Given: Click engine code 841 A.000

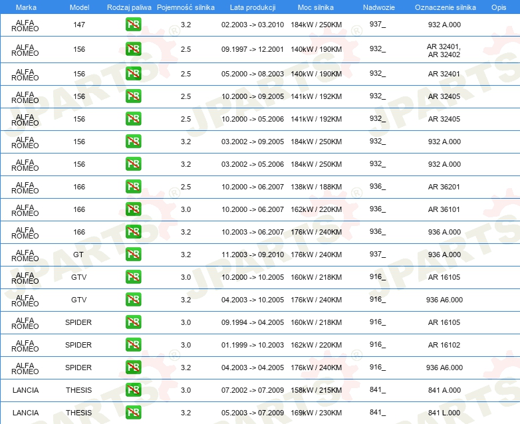Looking at the screenshot, I should (x=444, y=390).
